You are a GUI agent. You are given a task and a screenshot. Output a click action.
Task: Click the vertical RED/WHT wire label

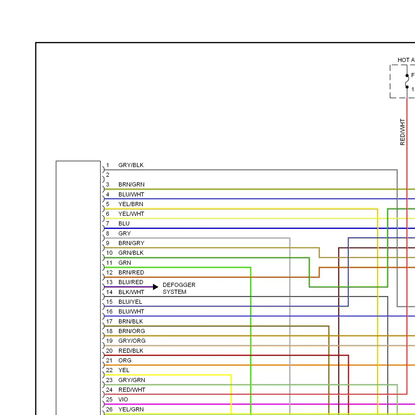tap(402, 132)
